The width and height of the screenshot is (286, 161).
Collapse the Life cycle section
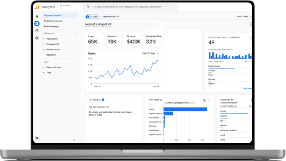[x=75, y=33]
